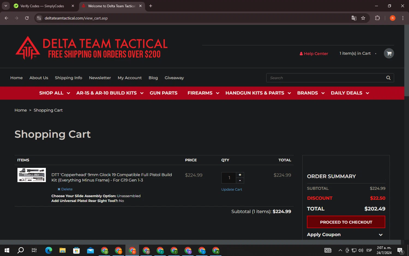Viewport: 409px width, 256px height.
Task: Show hidden system tray icons
Action: (340, 250)
